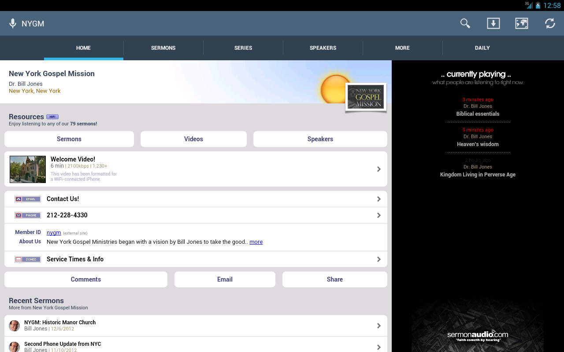Open the world map icon in toolbar
This screenshot has width=564, height=352.
pyautogui.click(x=522, y=23)
